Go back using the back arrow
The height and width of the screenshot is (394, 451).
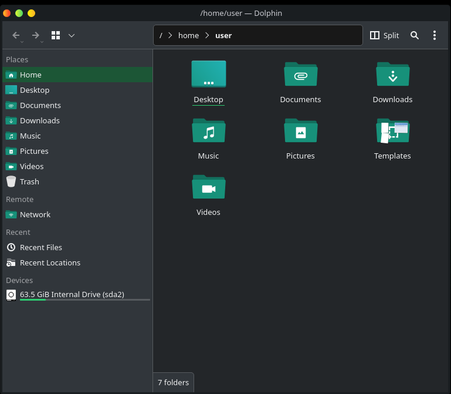point(16,35)
